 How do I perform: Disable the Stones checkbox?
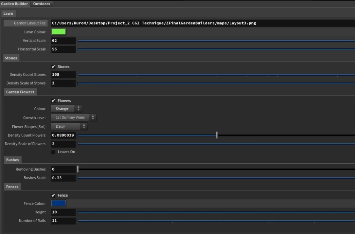(53, 67)
